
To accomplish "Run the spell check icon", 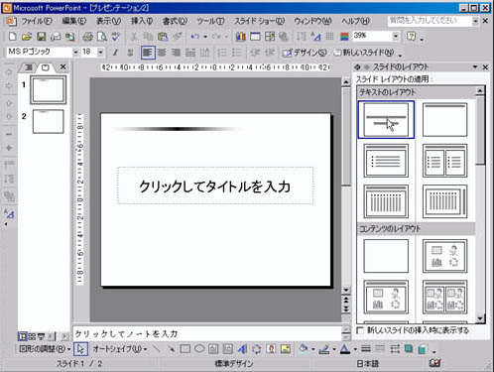I will (116, 37).
